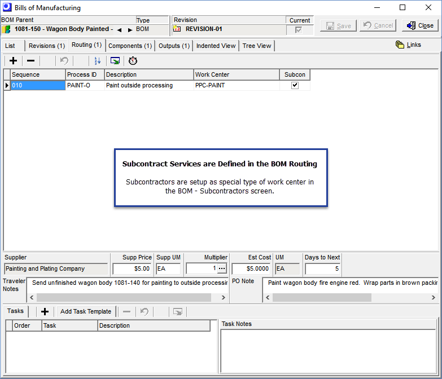Remove task with the minus icon

[127, 311]
